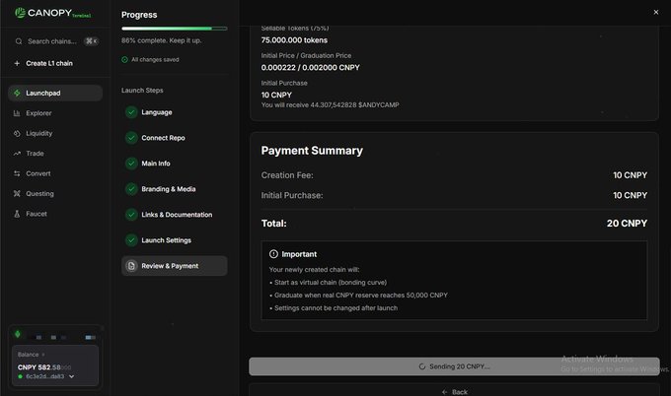
Task: Click the Canopy logo
Action: pyautogui.click(x=52, y=13)
